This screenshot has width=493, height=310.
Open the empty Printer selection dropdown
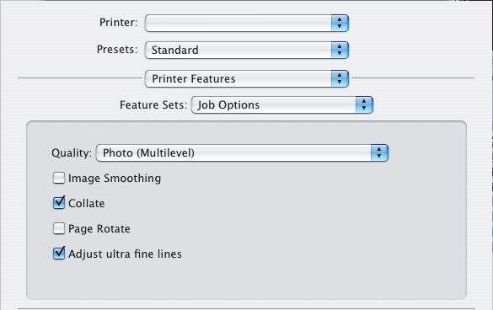coord(246,23)
